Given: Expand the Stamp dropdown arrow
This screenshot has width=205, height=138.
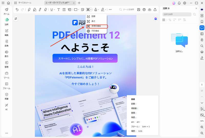Looking at the screenshot, I should point(98,10).
